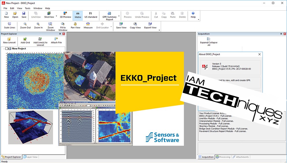Select 'Pavement Structure Report Module' license line
The image size is (287, 163).
point(223,131)
